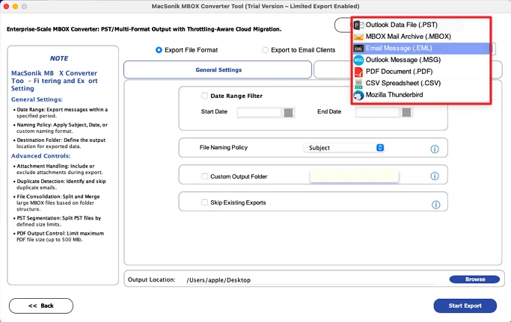Enable the Custom Output Folder checkbox

[204, 176]
